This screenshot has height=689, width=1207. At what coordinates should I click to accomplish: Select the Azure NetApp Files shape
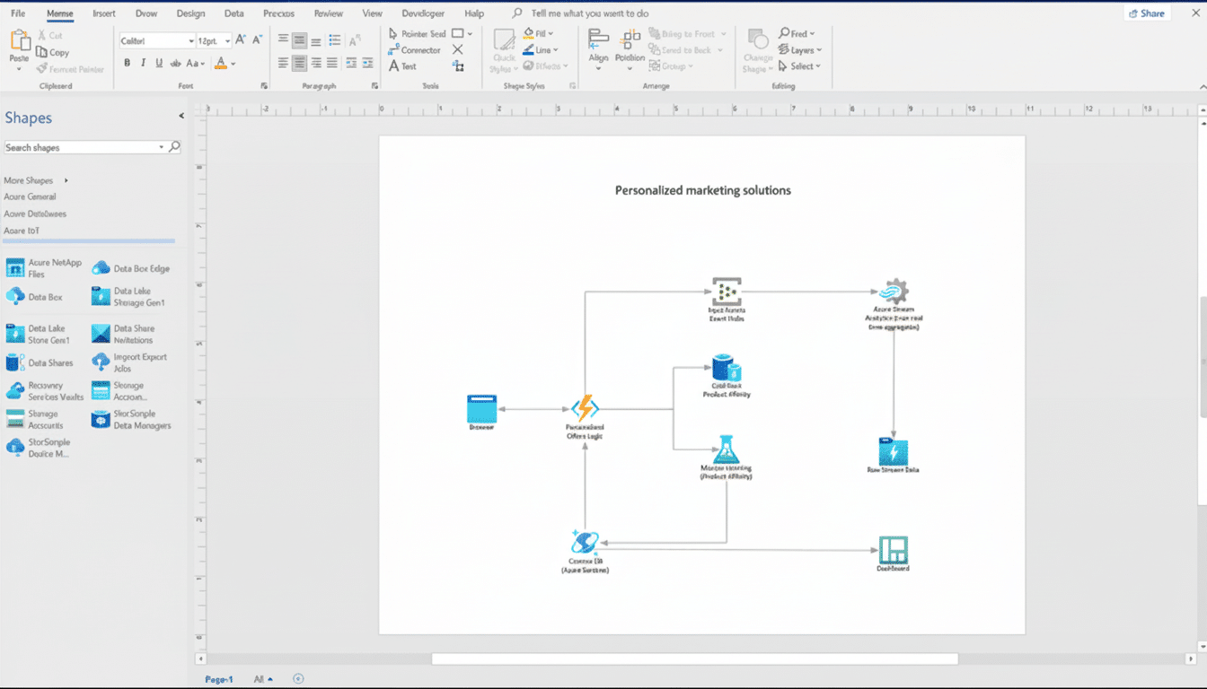[43, 267]
